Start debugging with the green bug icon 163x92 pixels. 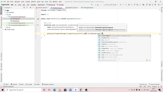pos(129,5)
